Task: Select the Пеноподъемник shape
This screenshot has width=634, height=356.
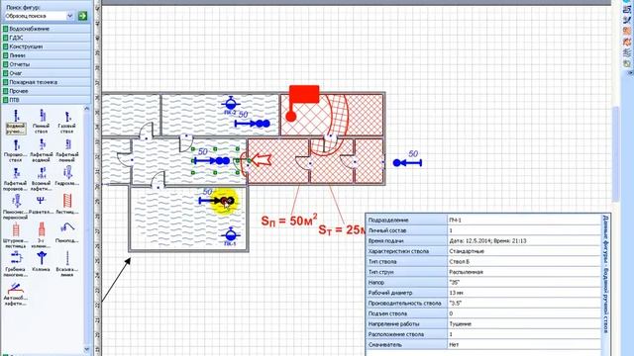Action: [66, 233]
